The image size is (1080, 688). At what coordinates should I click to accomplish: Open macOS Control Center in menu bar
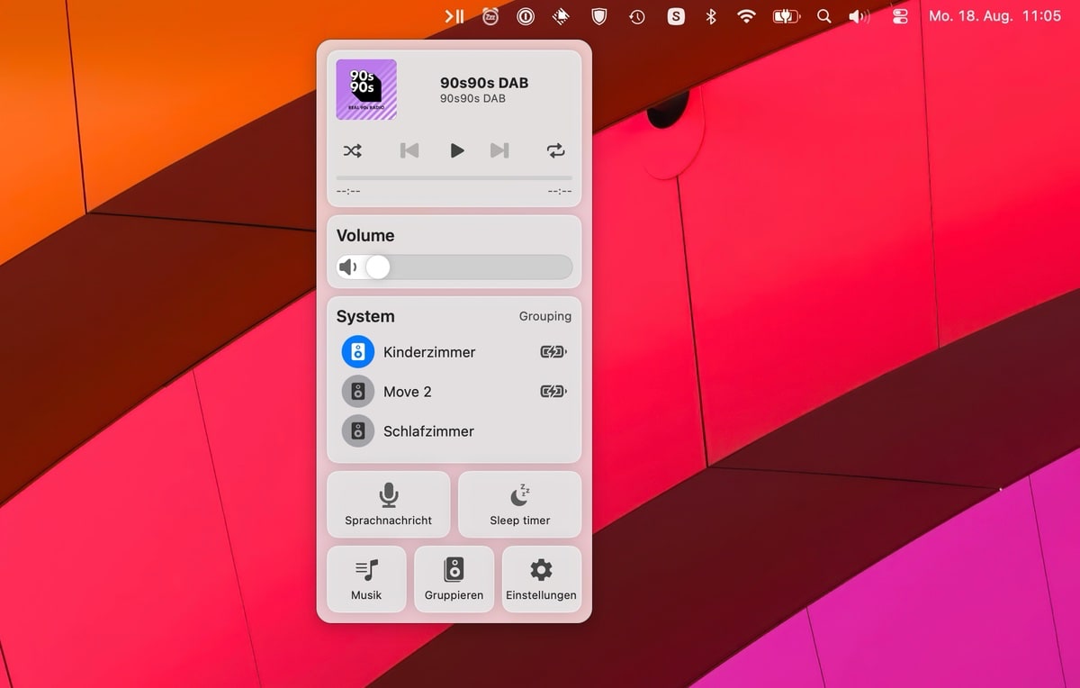899,16
